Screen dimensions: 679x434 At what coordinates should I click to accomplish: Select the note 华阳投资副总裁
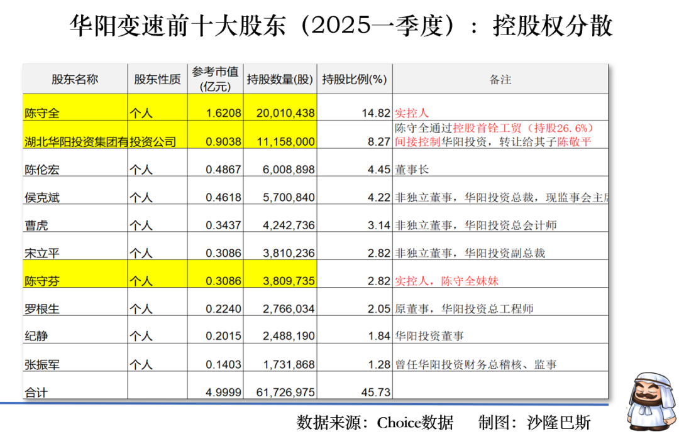[505, 253]
